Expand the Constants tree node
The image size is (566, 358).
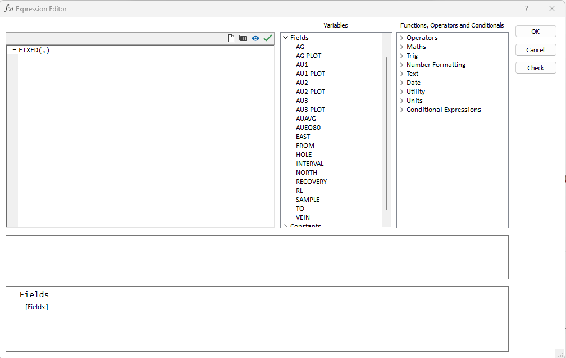pos(285,226)
